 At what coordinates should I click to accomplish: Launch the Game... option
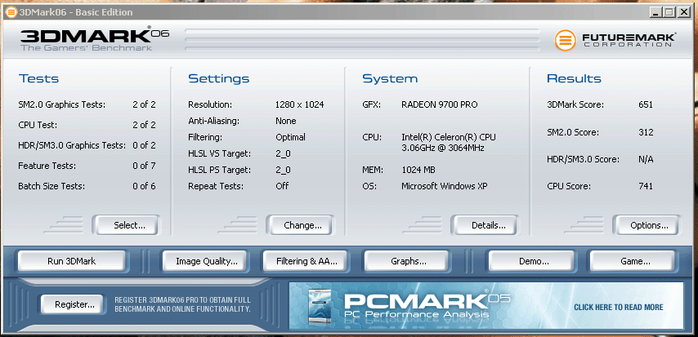pos(633,261)
